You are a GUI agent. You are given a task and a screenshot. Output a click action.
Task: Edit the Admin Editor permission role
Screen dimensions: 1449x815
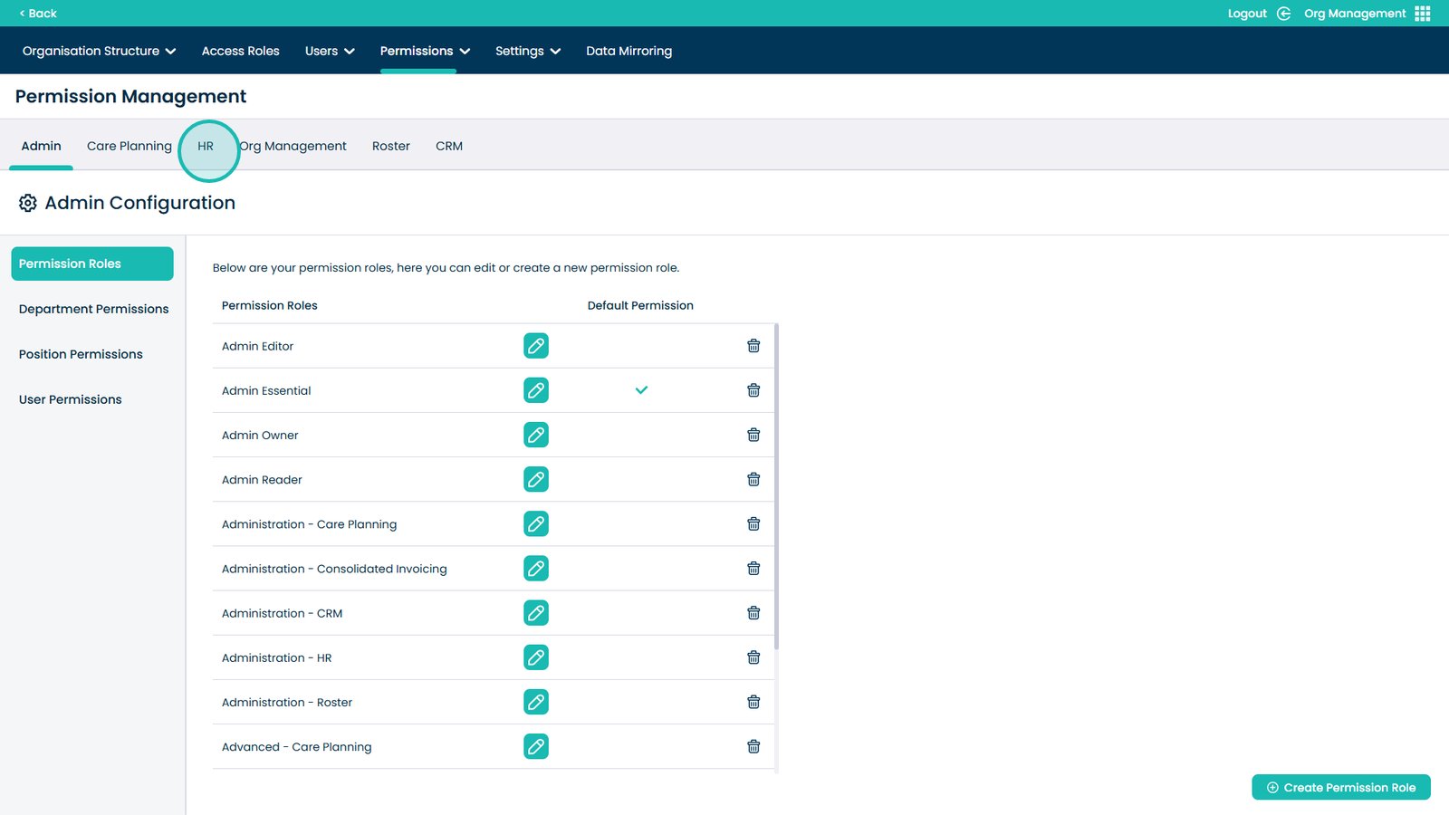point(535,346)
